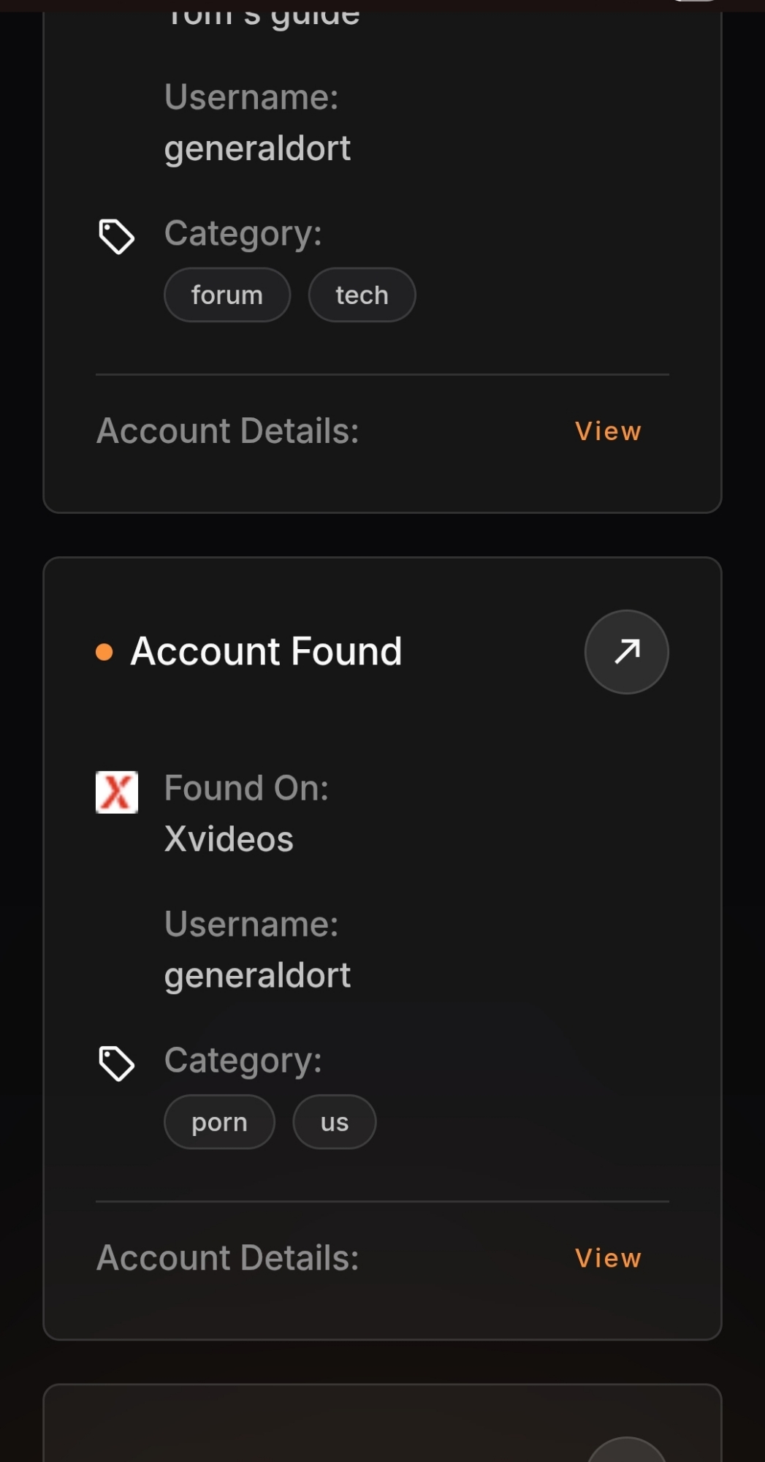
Task: Select the "tech" category tag
Action: (362, 295)
